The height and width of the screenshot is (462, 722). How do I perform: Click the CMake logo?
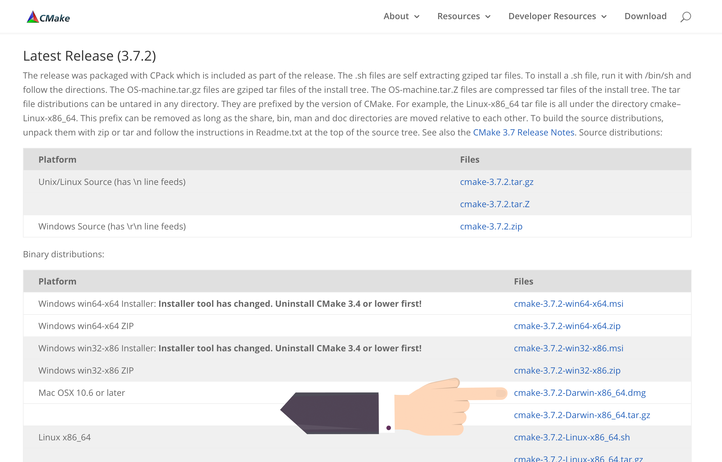[48, 17]
